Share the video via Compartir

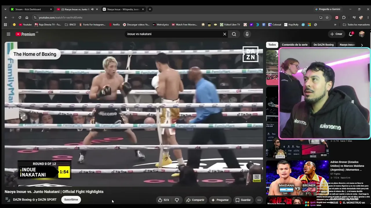click(x=195, y=200)
